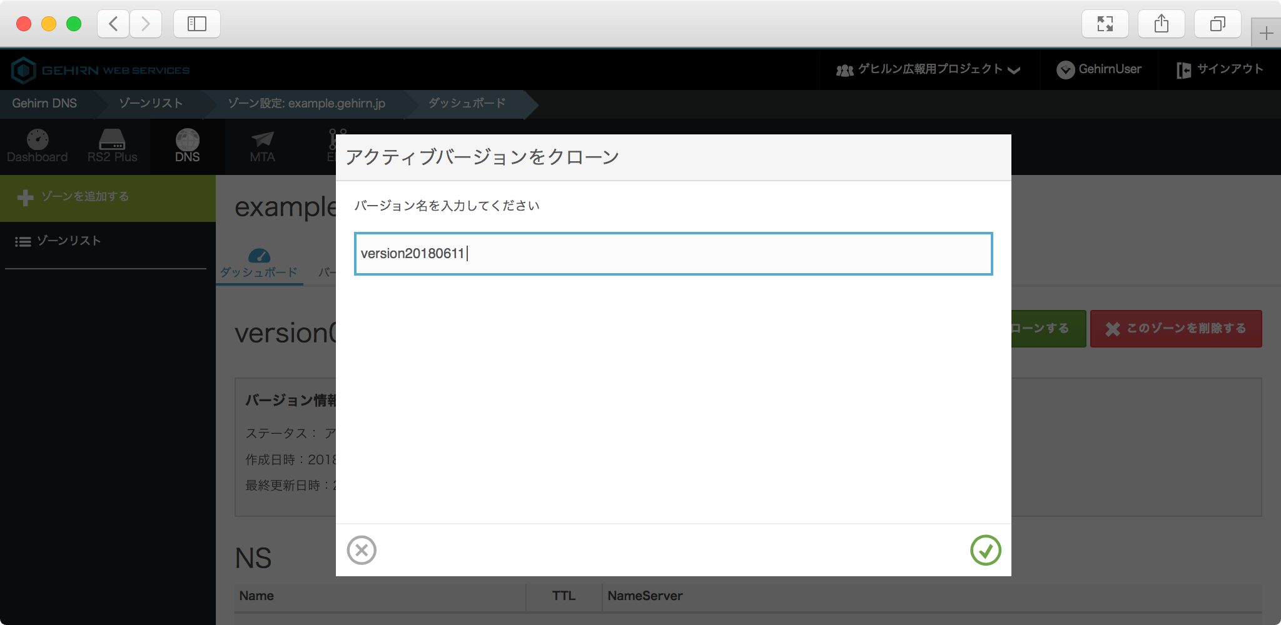This screenshot has width=1281, height=625.
Task: Select the DNS service icon
Action: [187, 146]
